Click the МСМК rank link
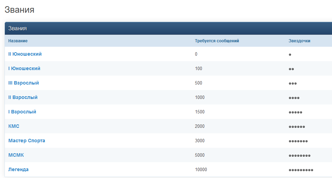This screenshot has height=178, width=332. point(16,155)
